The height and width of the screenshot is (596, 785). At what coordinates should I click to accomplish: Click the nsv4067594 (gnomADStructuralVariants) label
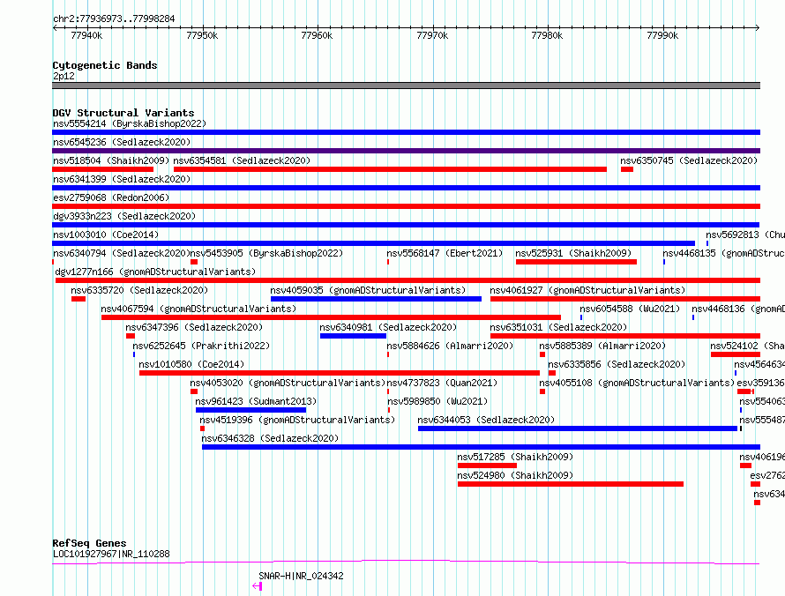pos(198,309)
